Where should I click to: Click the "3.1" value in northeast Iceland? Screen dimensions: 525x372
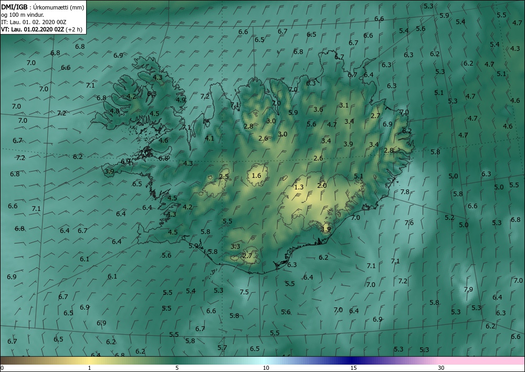coord(344,105)
